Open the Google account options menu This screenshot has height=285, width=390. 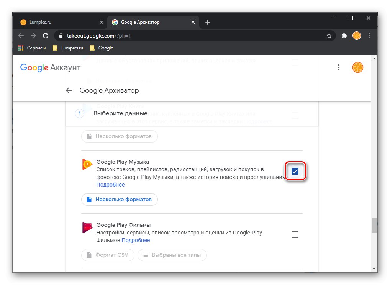339,67
